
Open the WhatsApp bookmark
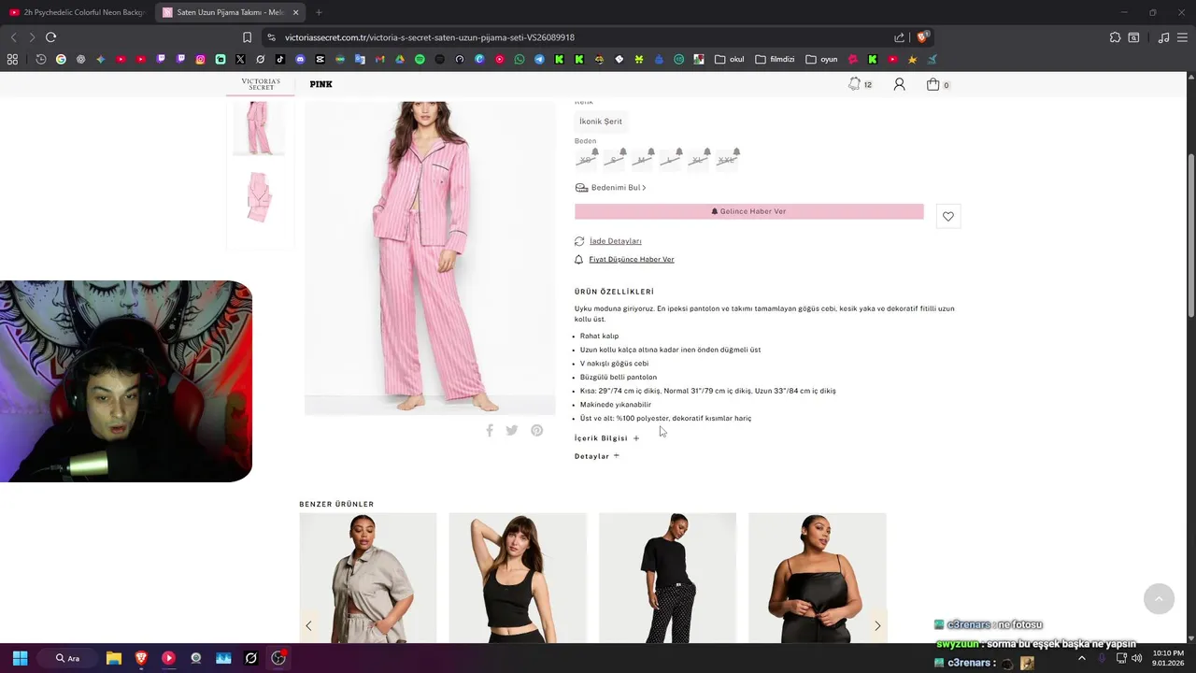(520, 59)
